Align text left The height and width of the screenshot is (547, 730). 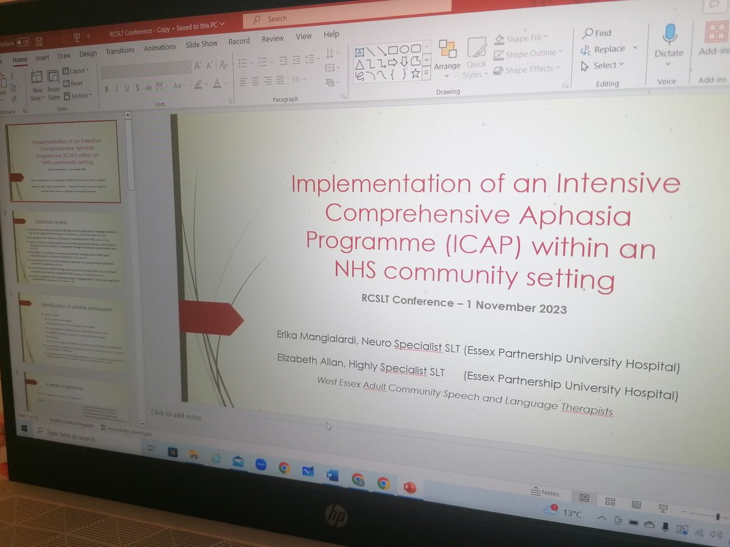click(243, 82)
